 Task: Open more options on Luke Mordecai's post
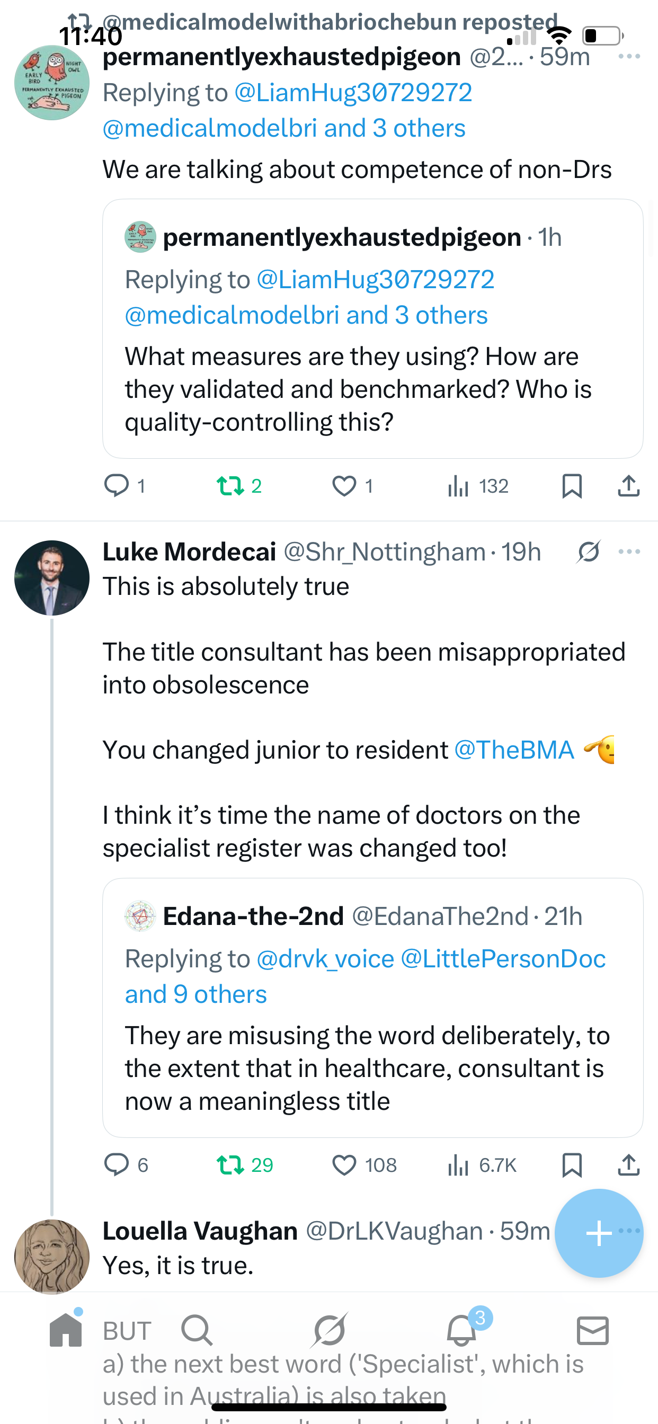click(629, 551)
